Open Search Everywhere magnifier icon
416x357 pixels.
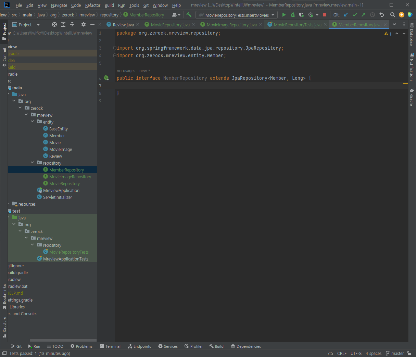click(x=393, y=15)
